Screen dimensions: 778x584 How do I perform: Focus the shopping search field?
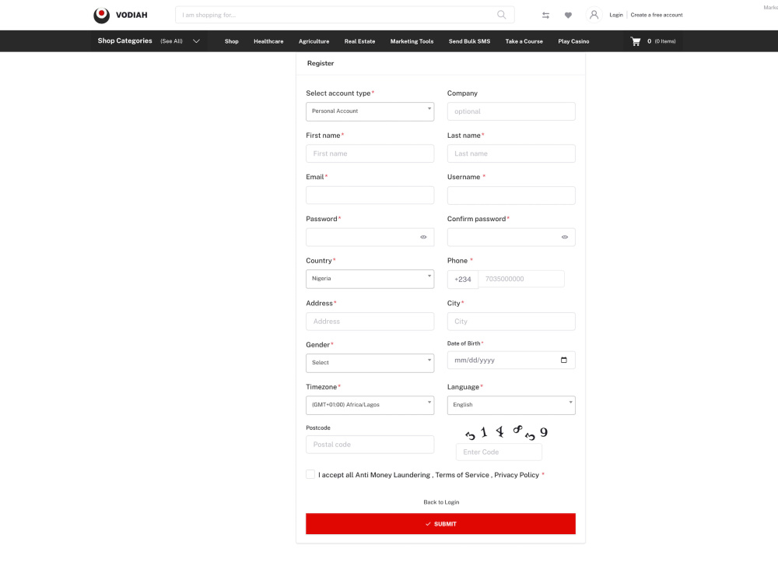pyautogui.click(x=345, y=15)
